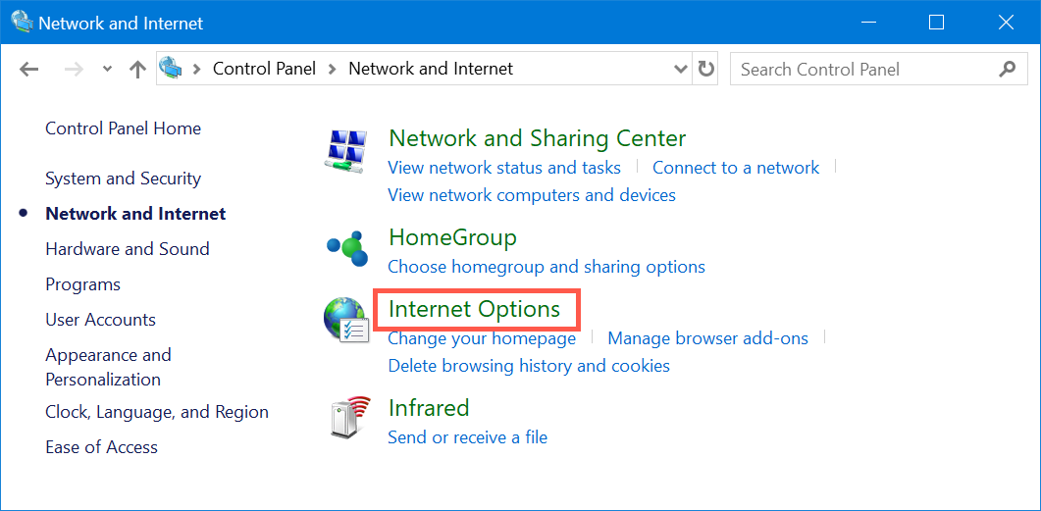Click the HomeGroup spheres icon
The height and width of the screenshot is (511, 1041).
[x=346, y=249]
